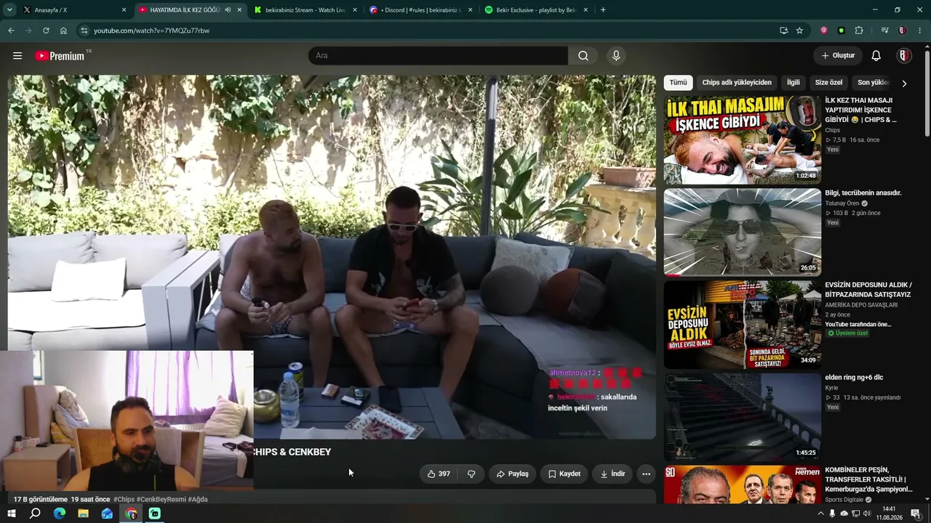931x523 pixels.
Task: Download the video with İndir
Action: pos(612,474)
